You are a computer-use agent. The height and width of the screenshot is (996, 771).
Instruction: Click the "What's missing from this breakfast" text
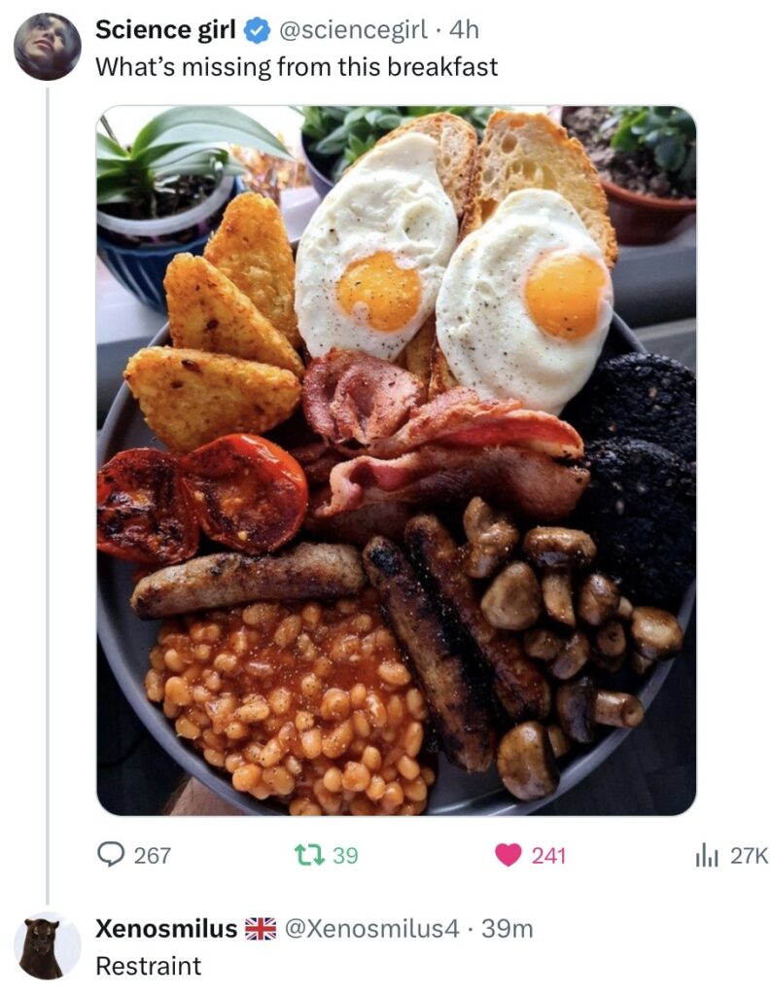[296, 67]
